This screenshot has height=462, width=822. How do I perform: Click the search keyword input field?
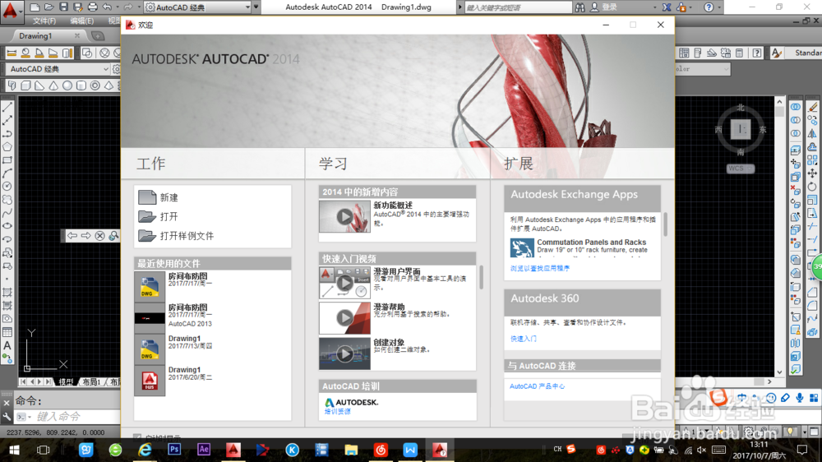[519, 7]
